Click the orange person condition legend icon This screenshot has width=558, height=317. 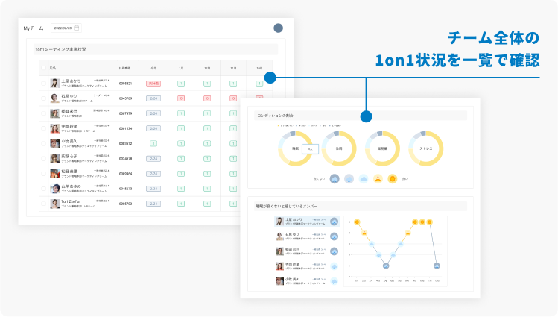point(378,178)
